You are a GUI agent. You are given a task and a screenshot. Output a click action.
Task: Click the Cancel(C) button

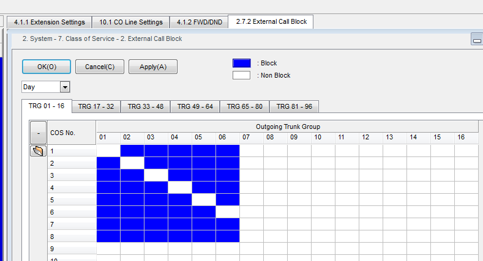point(100,67)
